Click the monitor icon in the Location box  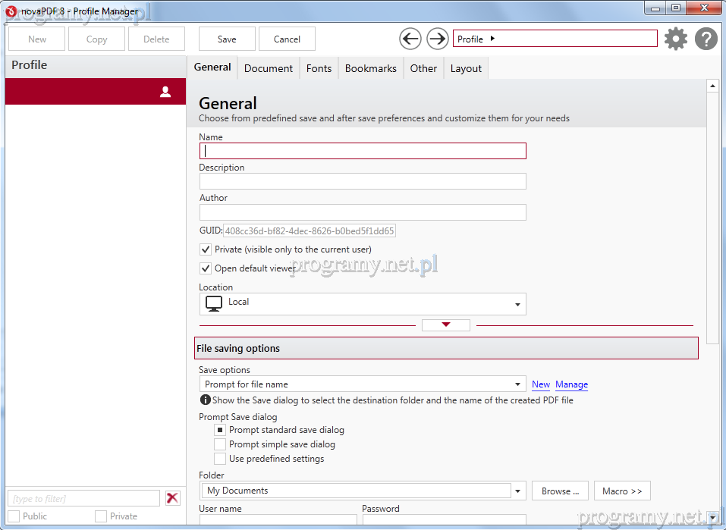pos(214,303)
